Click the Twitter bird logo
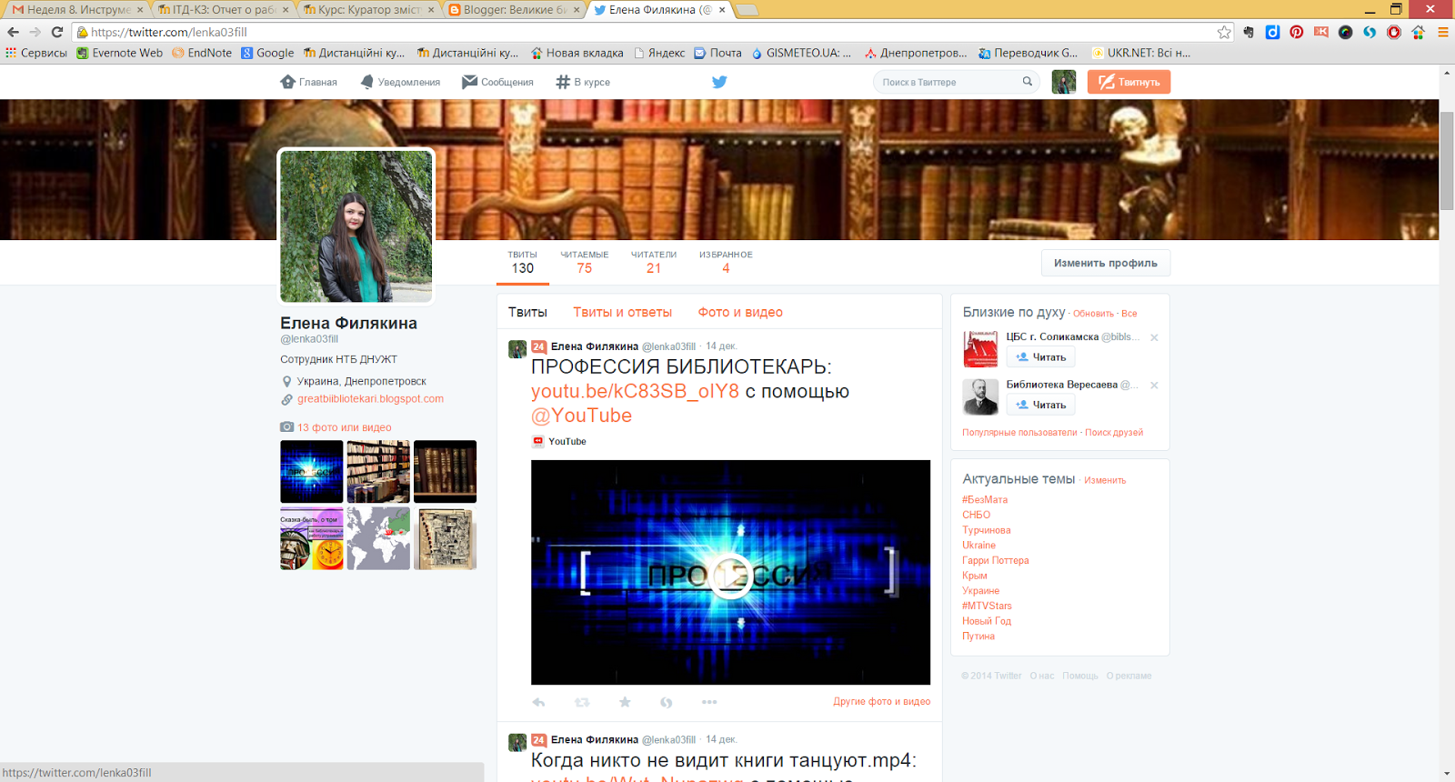Image resolution: width=1455 pixels, height=782 pixels. click(719, 82)
